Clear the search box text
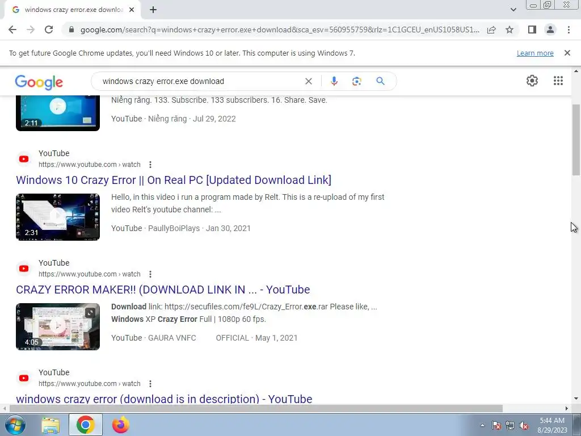581x436 pixels. (308, 81)
